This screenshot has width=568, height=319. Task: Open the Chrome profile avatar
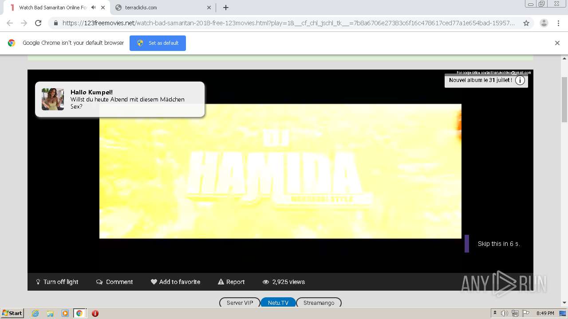[544, 23]
